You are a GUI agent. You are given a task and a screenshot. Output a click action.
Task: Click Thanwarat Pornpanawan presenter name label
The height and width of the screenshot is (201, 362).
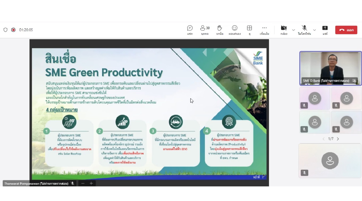pos(36,183)
